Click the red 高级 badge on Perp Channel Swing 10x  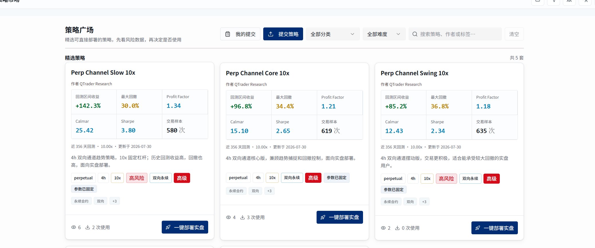pos(491,178)
